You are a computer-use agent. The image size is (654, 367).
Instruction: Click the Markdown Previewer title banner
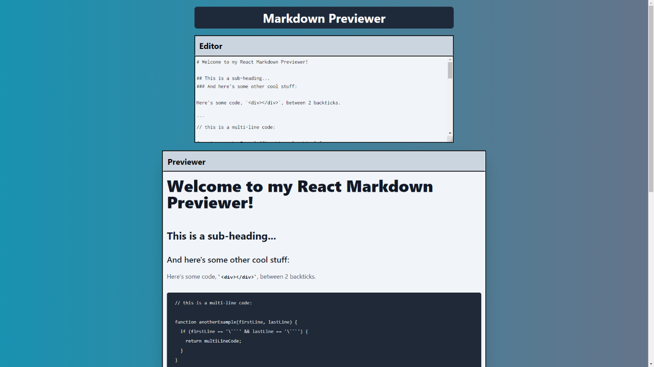(x=324, y=18)
